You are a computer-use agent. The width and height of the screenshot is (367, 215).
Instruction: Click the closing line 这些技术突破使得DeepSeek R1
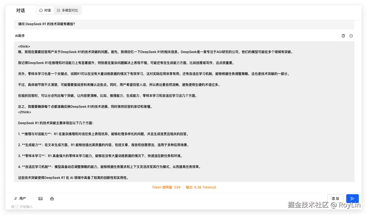(x=74, y=178)
